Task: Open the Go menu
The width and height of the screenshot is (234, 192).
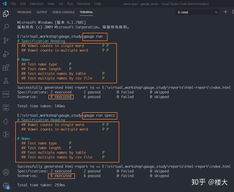Action: point(61,4)
